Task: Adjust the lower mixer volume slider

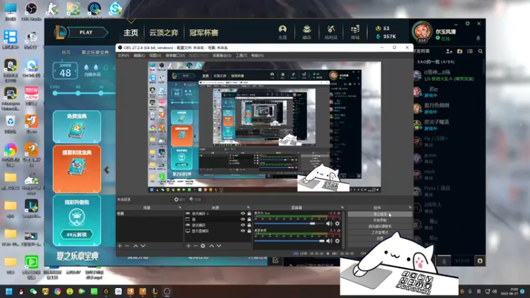Action: click(289, 240)
